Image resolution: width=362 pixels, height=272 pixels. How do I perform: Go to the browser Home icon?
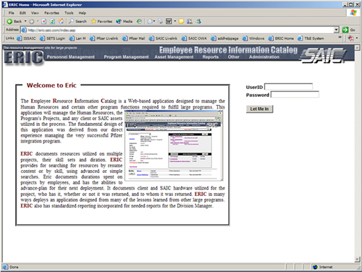coord(62,22)
